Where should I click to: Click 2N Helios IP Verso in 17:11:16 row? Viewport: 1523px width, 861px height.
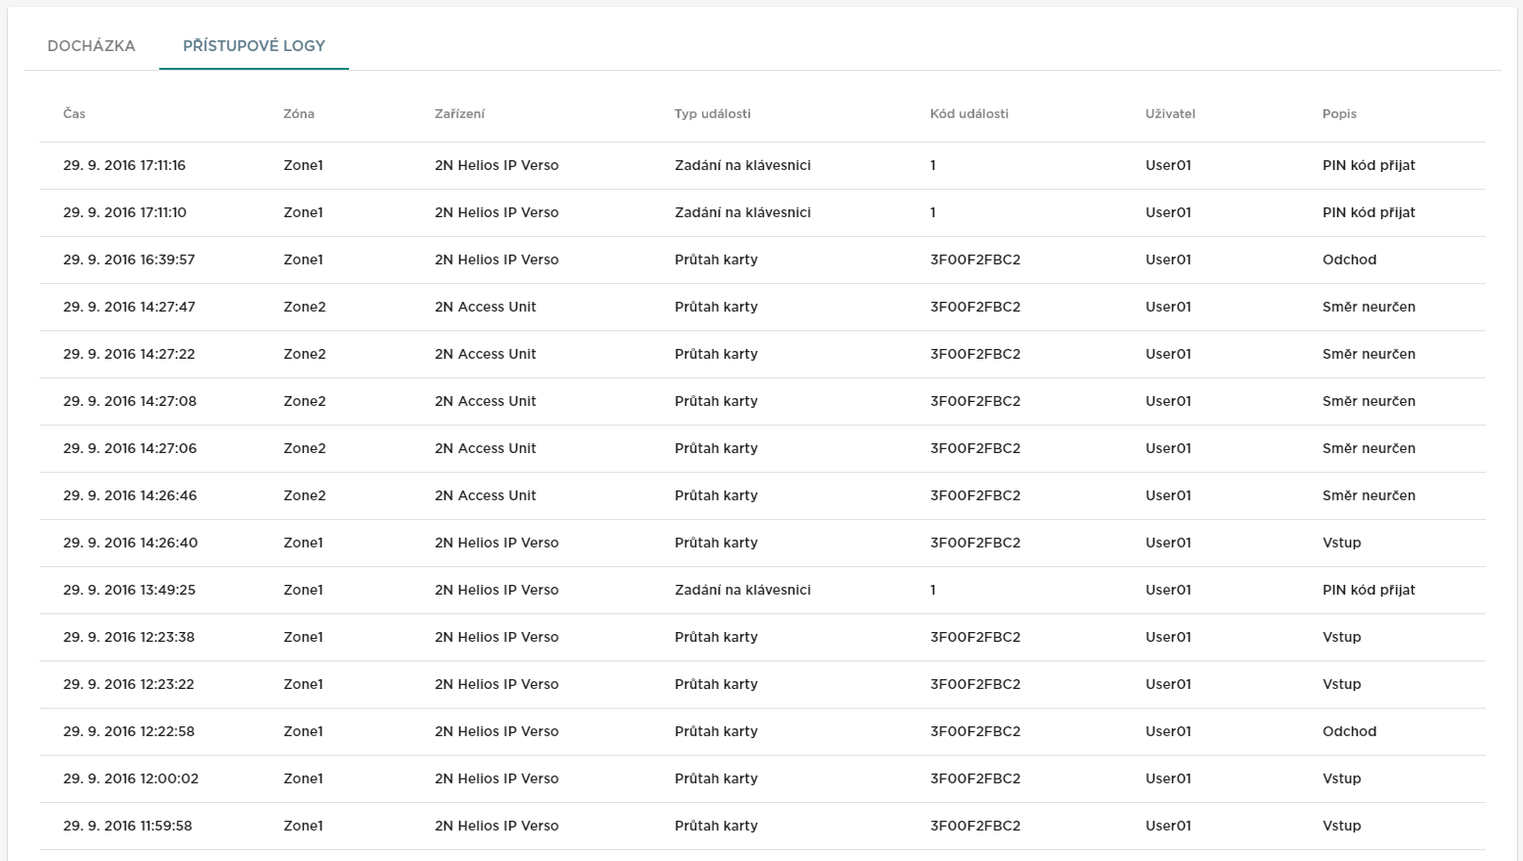pos(497,165)
